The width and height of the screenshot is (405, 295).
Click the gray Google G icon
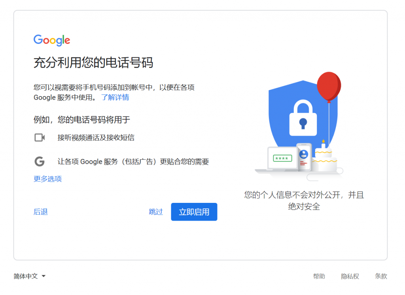click(x=40, y=161)
